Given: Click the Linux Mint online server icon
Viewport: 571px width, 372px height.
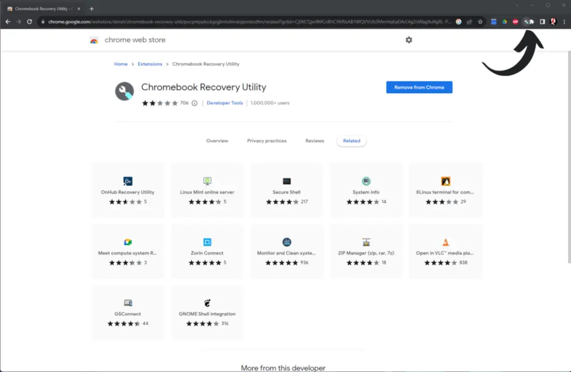Looking at the screenshot, I should pyautogui.click(x=207, y=181).
